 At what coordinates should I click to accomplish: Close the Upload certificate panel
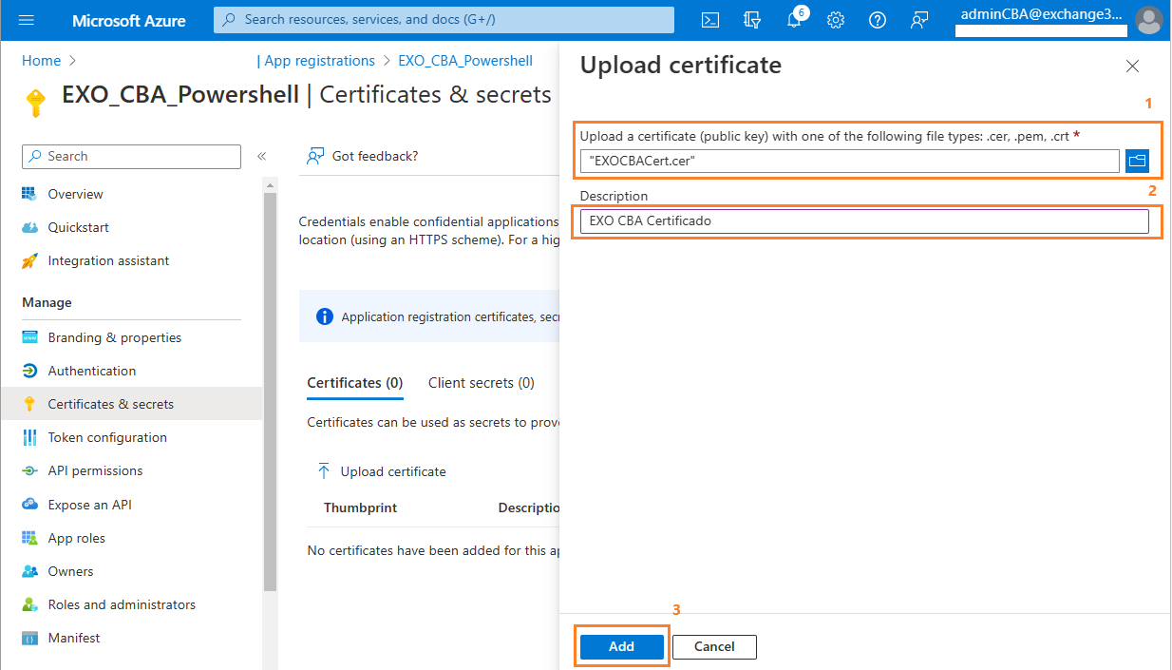pyautogui.click(x=1132, y=67)
